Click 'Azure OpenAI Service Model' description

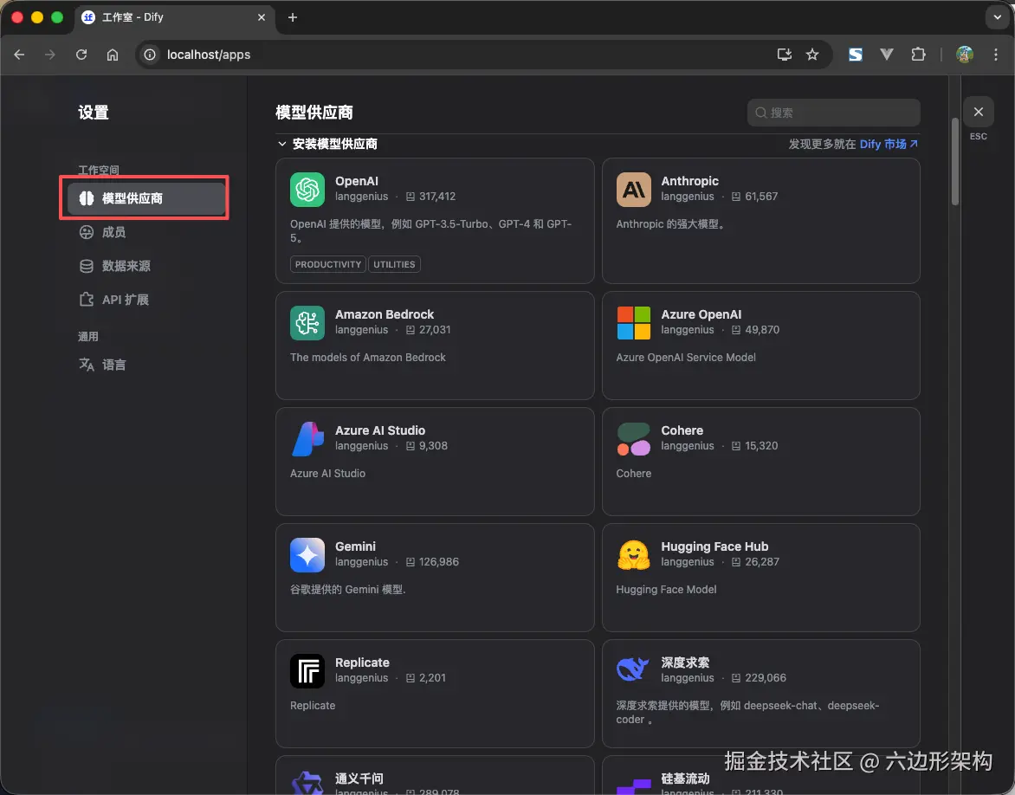pyautogui.click(x=686, y=358)
